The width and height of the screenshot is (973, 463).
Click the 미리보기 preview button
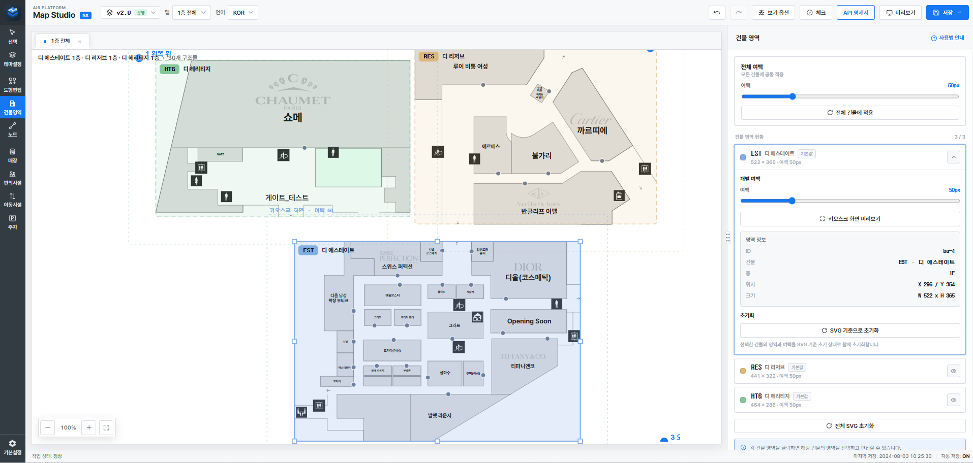tap(900, 13)
